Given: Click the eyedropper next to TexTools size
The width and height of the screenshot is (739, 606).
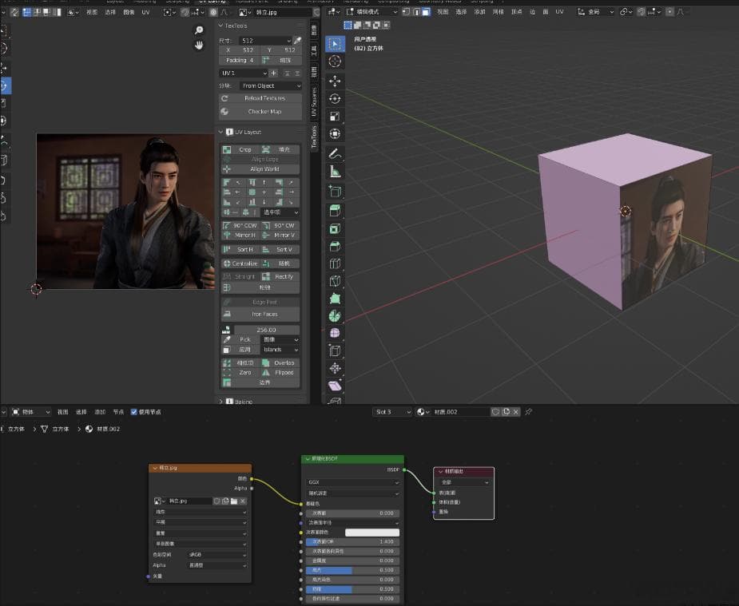Looking at the screenshot, I should point(297,41).
